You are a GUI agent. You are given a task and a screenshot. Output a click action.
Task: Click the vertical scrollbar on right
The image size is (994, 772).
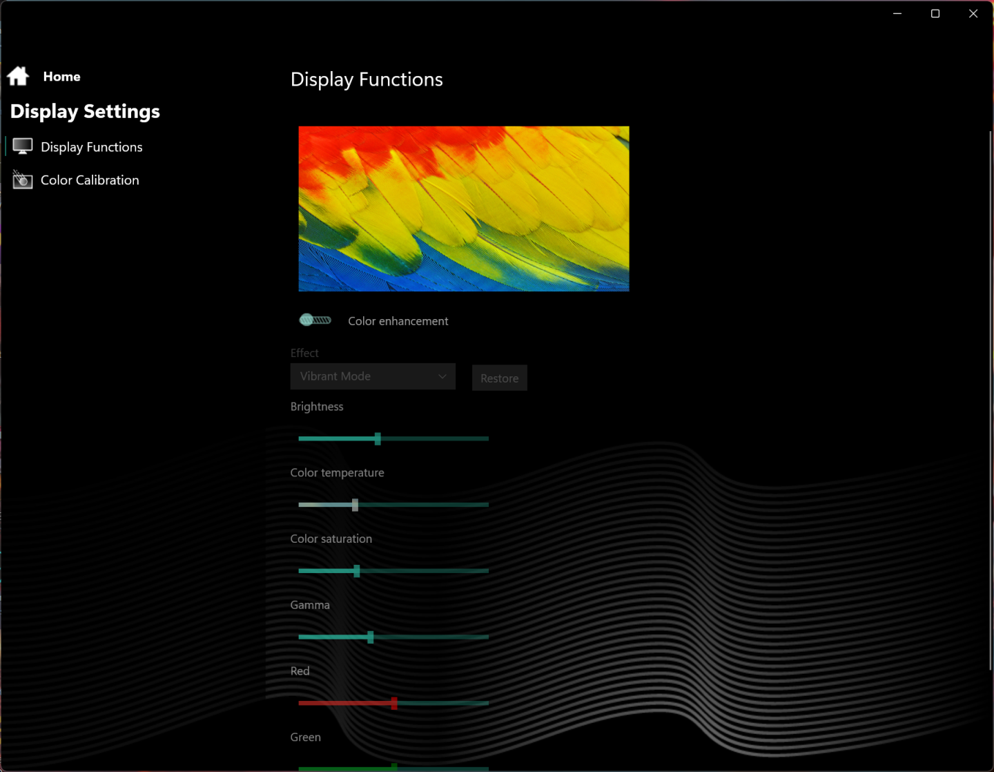coord(991,401)
